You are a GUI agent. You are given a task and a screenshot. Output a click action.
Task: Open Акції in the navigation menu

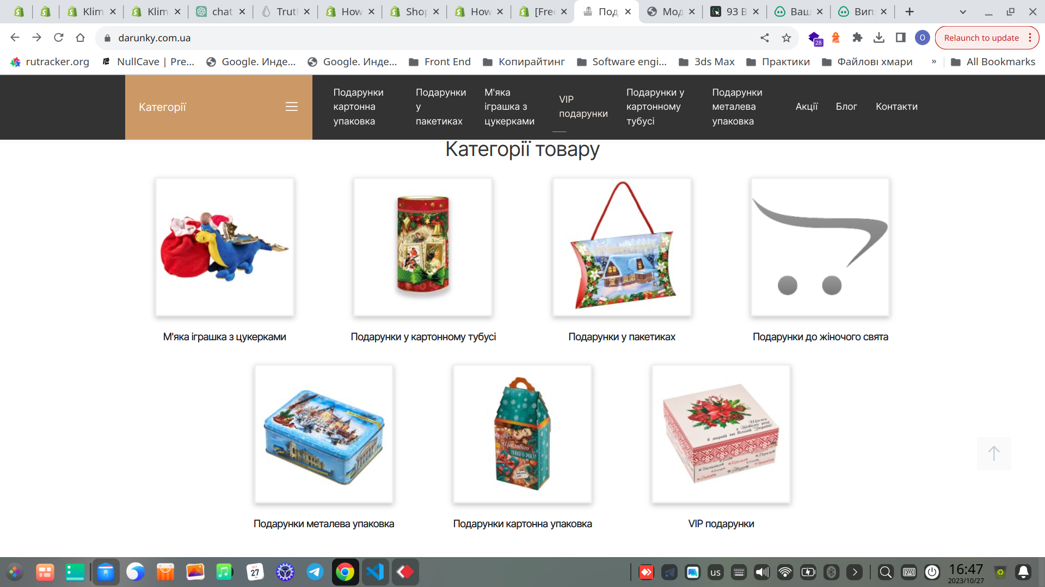(807, 107)
